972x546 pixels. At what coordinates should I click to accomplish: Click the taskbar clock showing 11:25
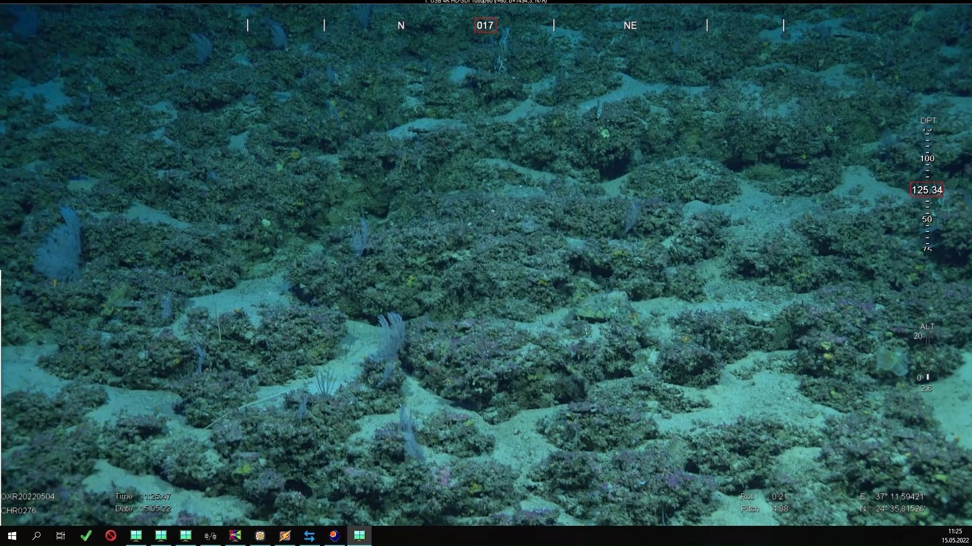(x=955, y=531)
